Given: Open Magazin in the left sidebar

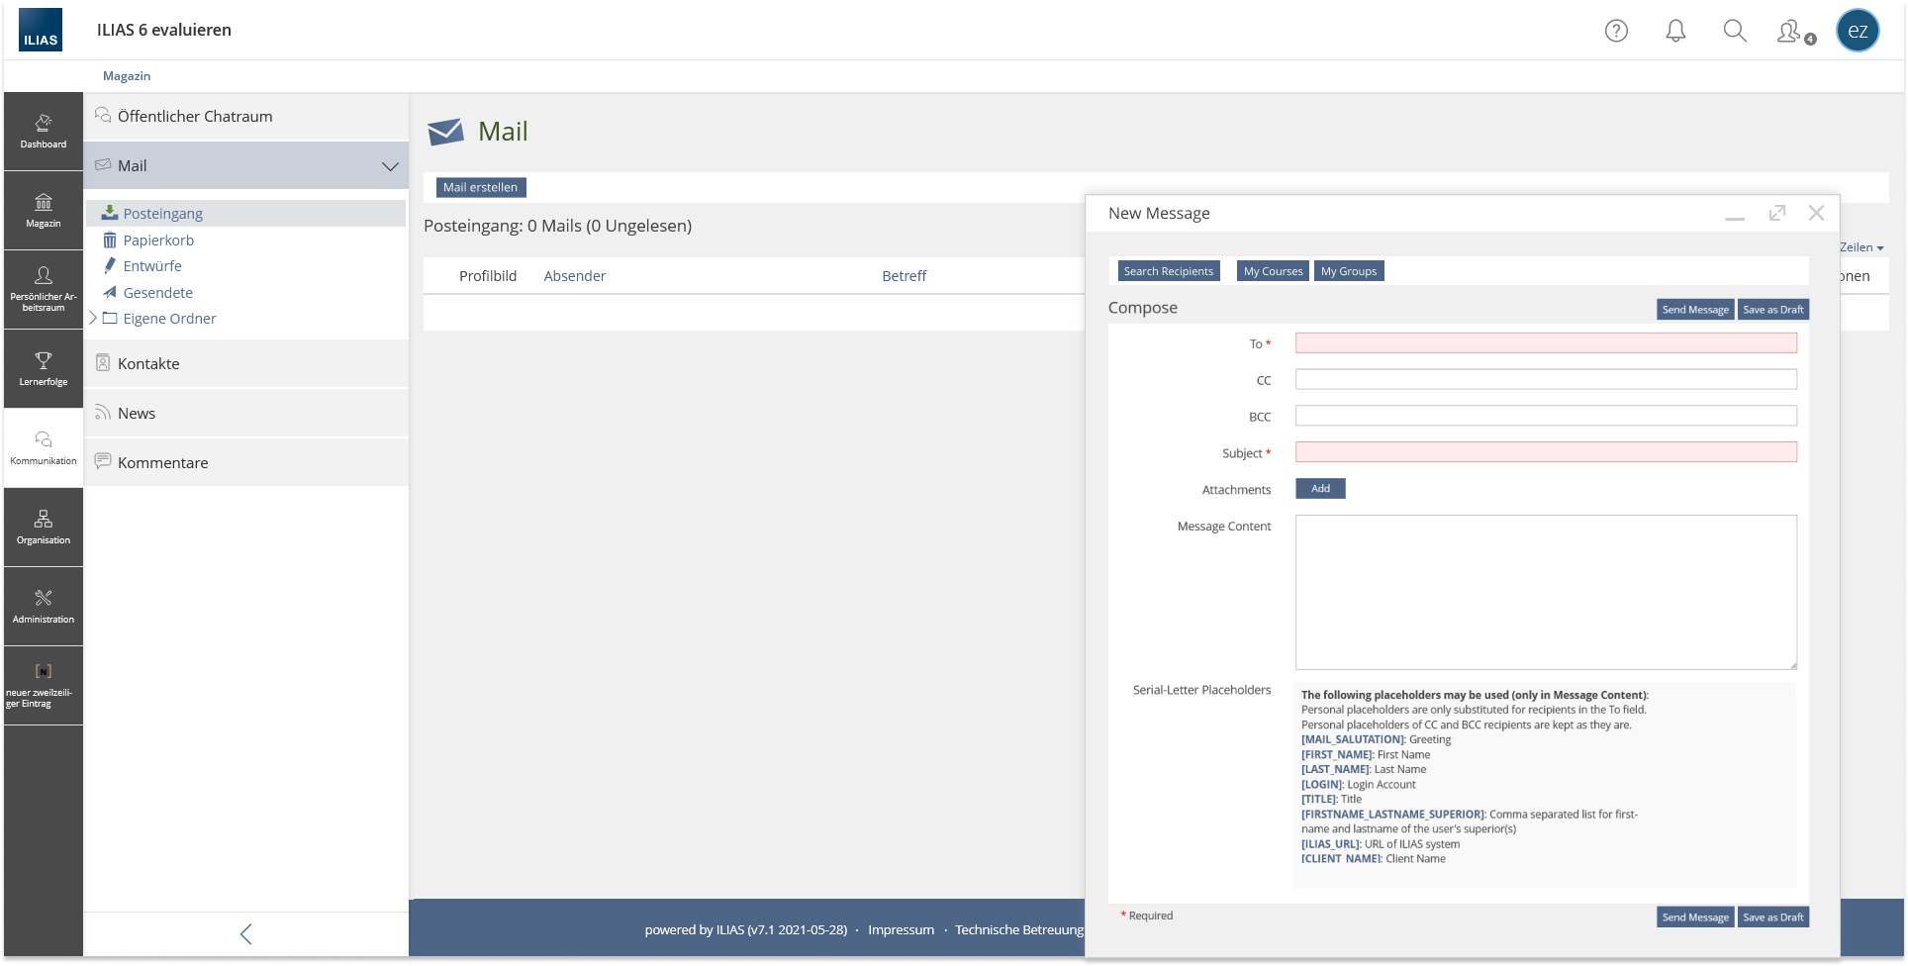Looking at the screenshot, I should (44, 211).
